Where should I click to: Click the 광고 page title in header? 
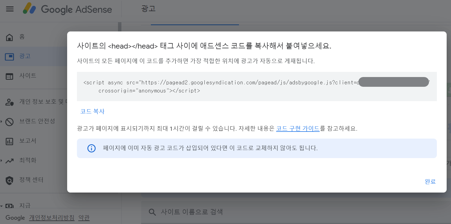point(148,9)
